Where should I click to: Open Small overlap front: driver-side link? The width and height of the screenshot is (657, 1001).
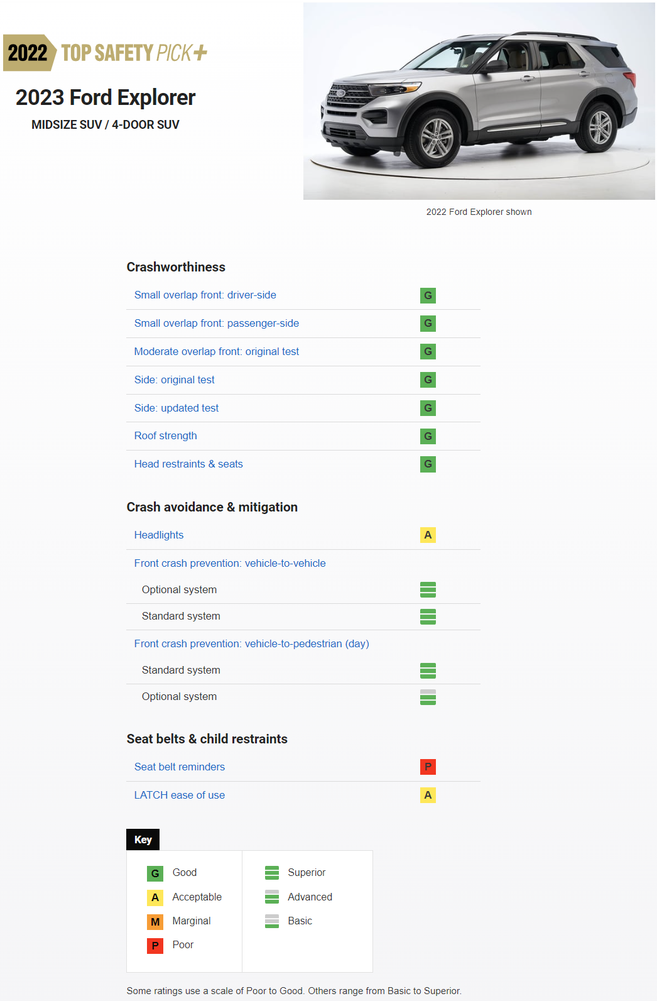[x=205, y=295]
